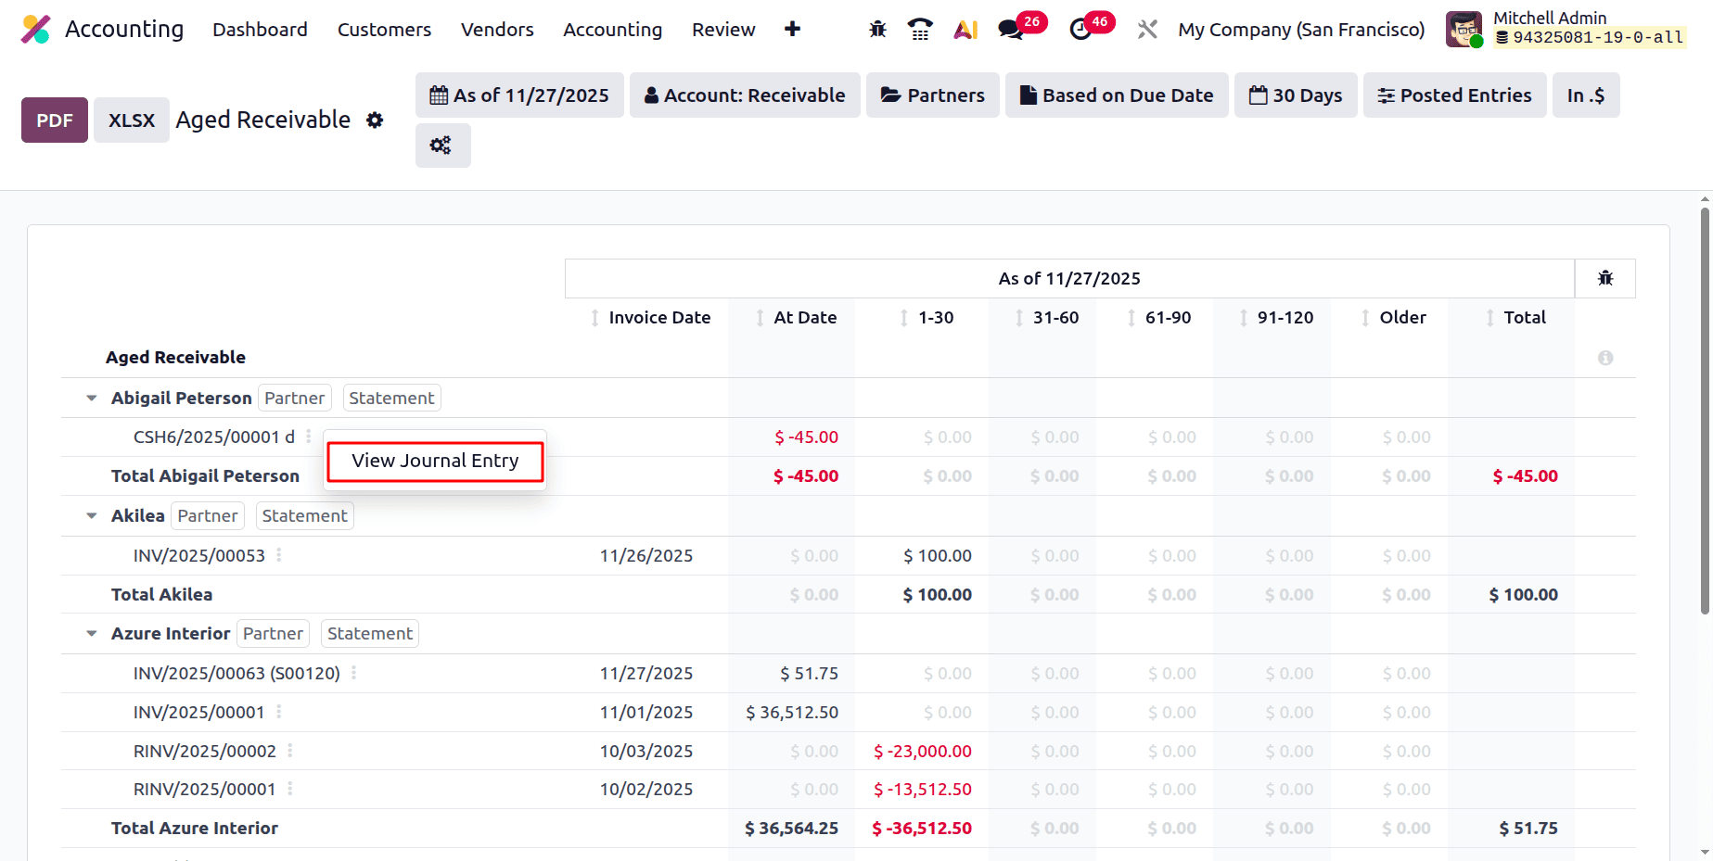Viewport: 1713px width, 861px height.
Task: Collapse the Abigail Peterson group
Action: tap(92, 399)
